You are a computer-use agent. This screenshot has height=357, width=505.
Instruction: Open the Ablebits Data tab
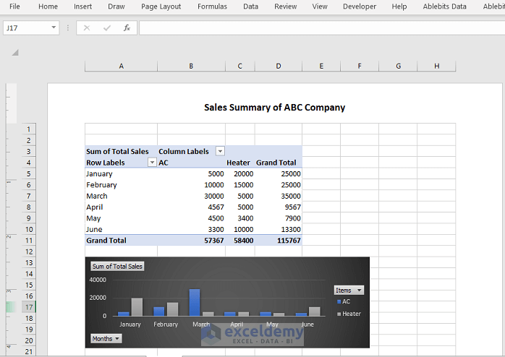coord(444,7)
